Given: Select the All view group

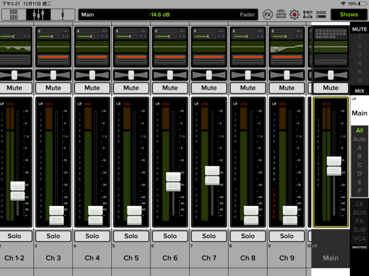Looking at the screenshot, I should [x=359, y=131].
